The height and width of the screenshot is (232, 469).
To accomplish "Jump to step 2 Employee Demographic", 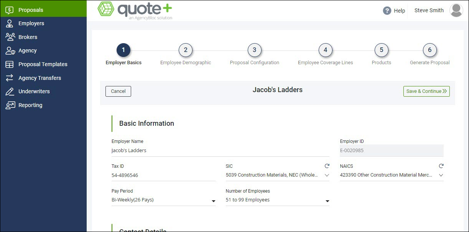I will coord(186,50).
